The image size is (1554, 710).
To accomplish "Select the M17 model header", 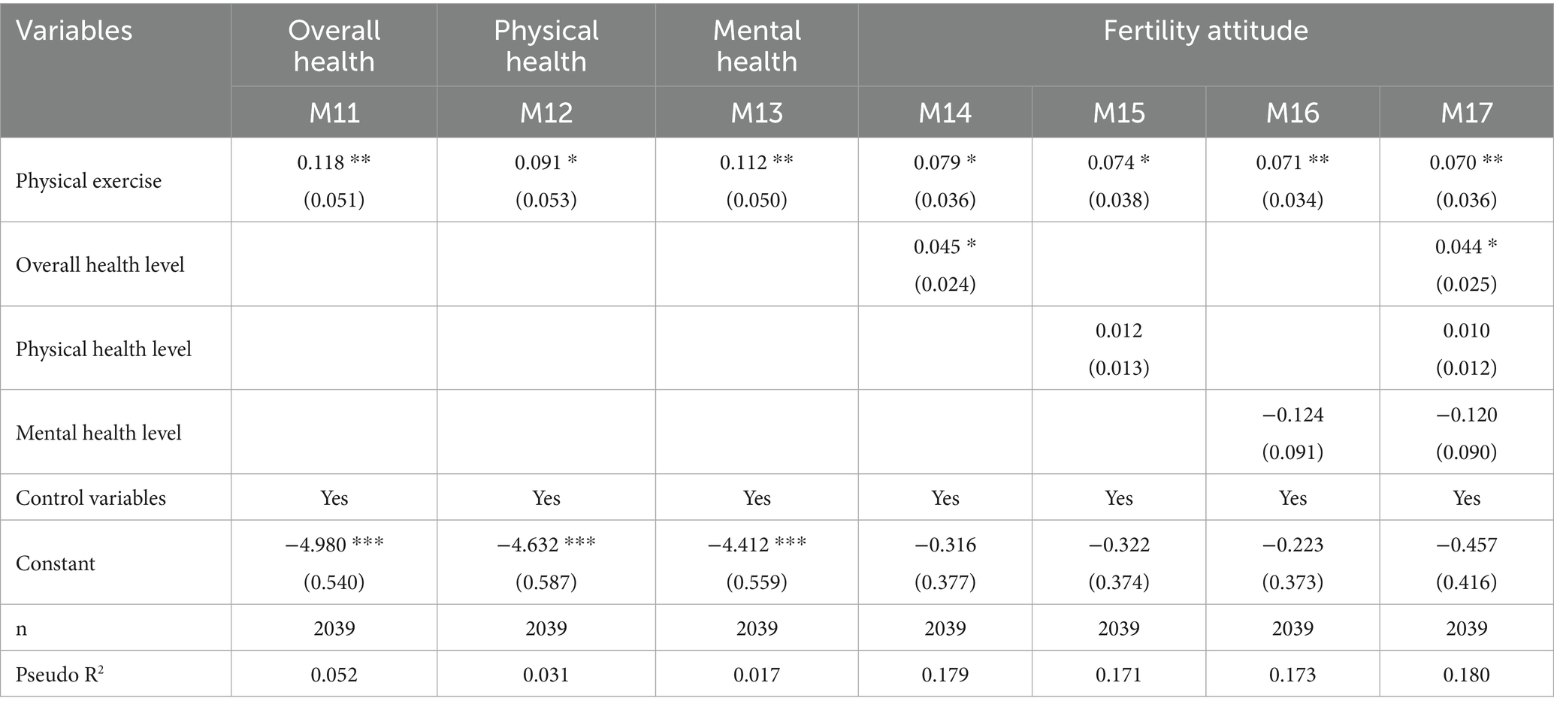I will coord(1466,113).
